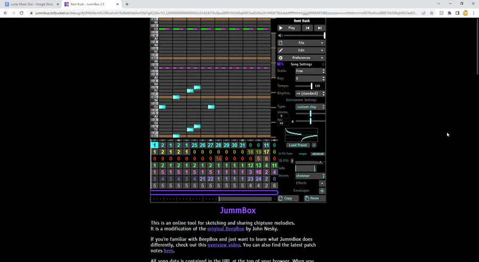Start playback with the Play button
The height and width of the screenshot is (262, 479).
click(x=288, y=28)
